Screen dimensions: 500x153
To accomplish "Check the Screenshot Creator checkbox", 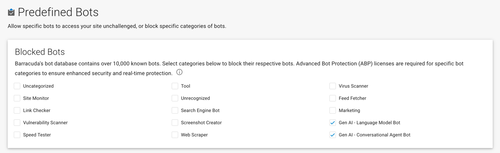I will tap(175, 123).
